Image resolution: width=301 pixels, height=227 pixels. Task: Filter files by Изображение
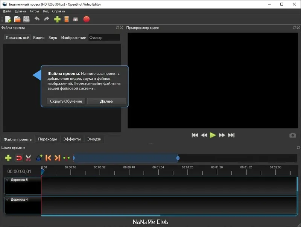tap(73, 38)
